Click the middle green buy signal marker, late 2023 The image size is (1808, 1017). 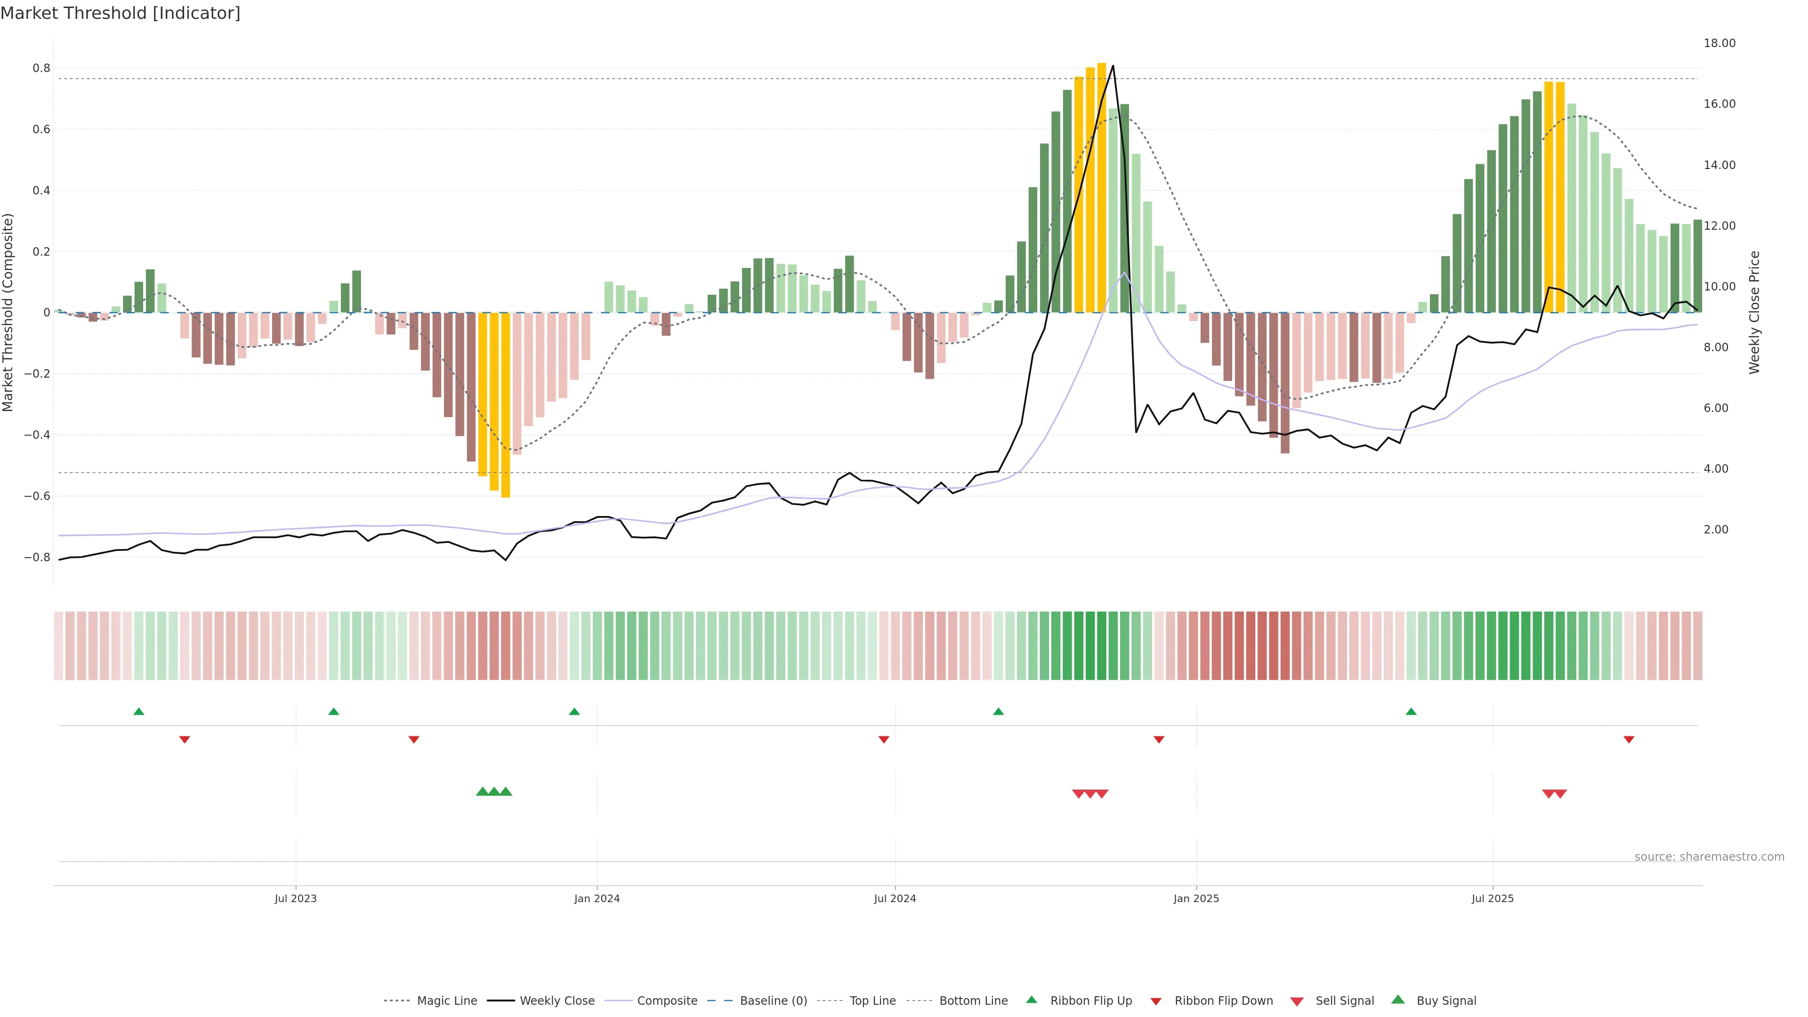tap(494, 791)
